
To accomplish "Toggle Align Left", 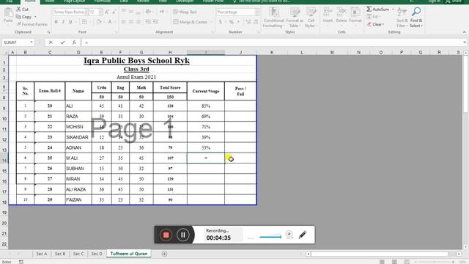I will [x=124, y=22].
